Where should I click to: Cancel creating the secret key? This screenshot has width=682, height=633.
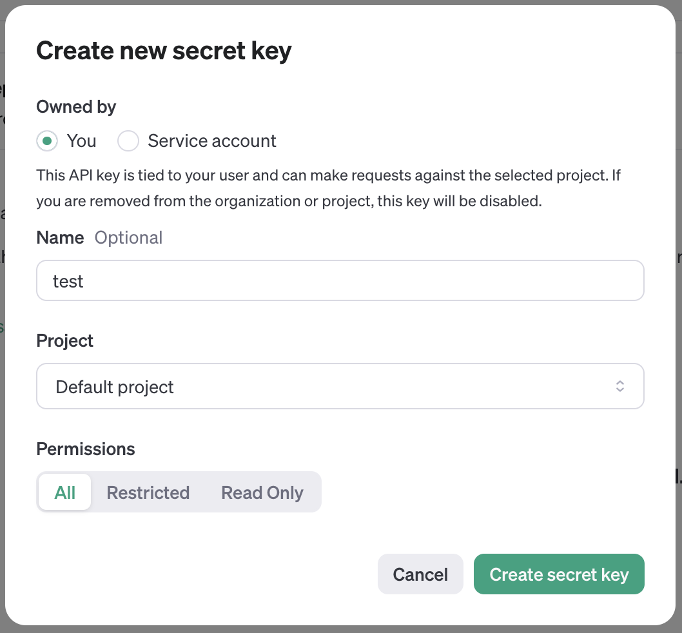point(420,574)
